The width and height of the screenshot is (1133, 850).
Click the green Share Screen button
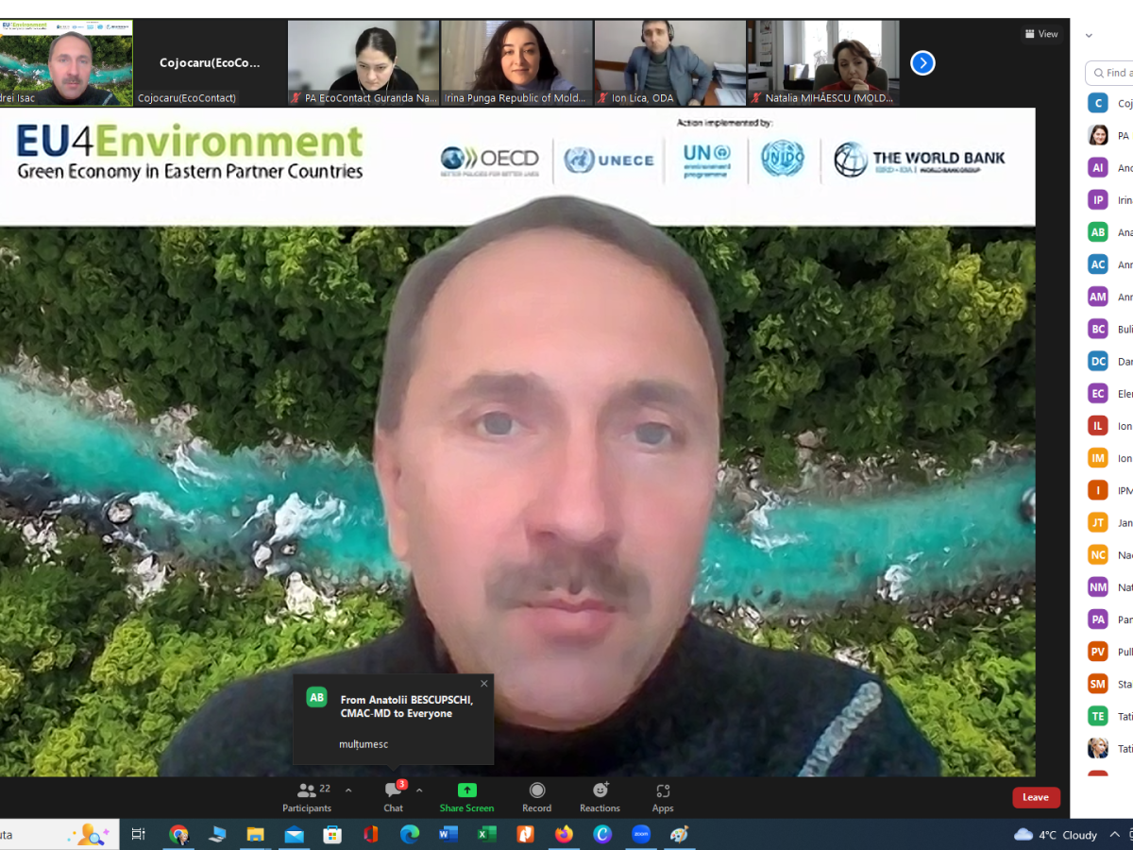466,797
